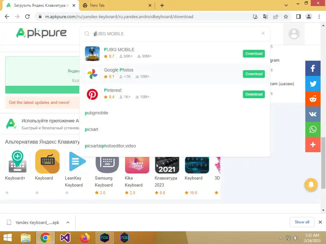Screen dimensions: 326x244
Task: Click the orange notification bell
Action: [x=311, y=184]
